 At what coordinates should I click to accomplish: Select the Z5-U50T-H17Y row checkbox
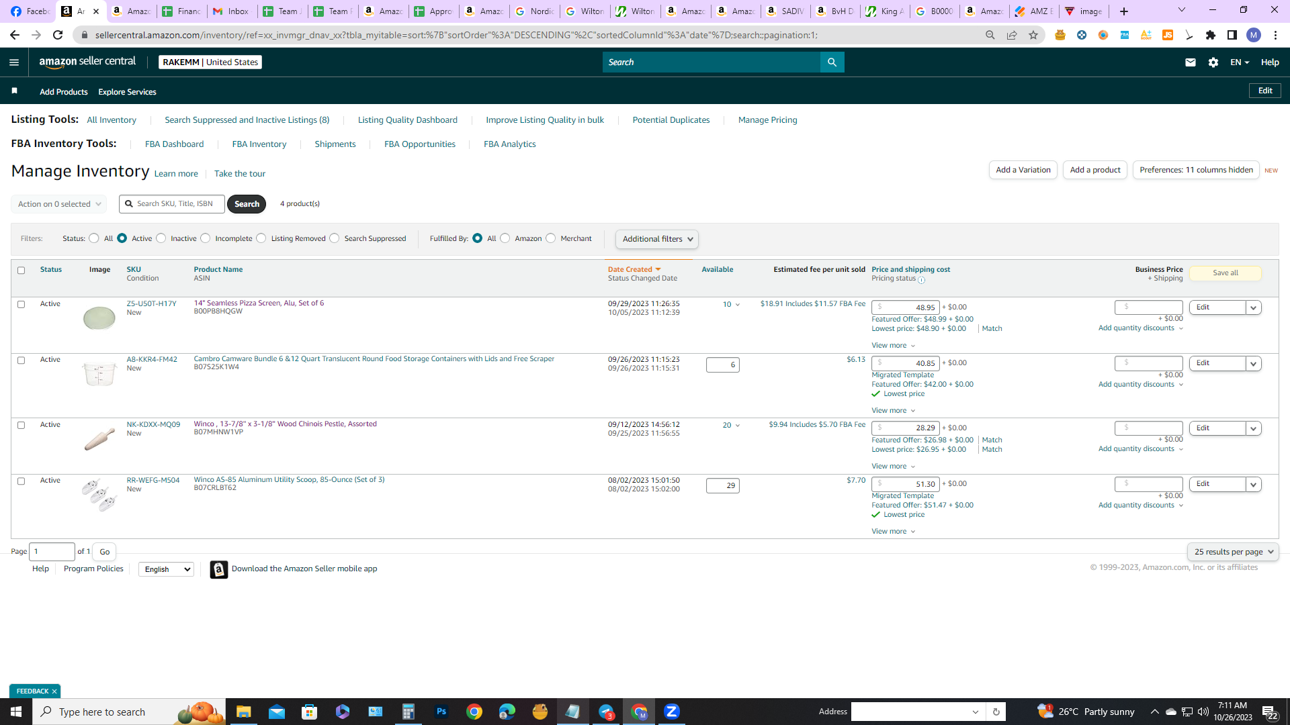tap(21, 305)
